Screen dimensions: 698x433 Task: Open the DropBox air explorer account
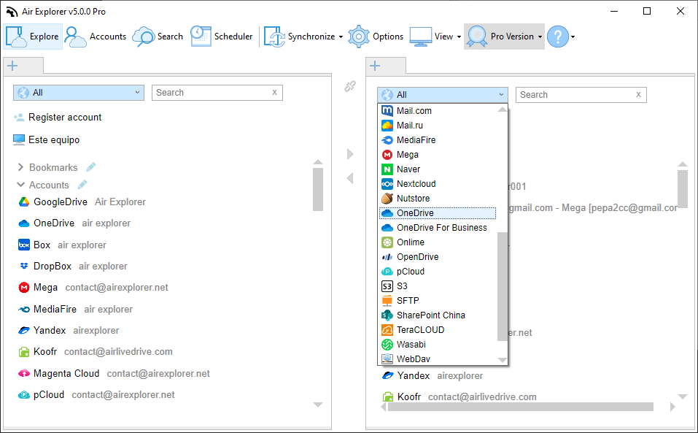coord(72,267)
